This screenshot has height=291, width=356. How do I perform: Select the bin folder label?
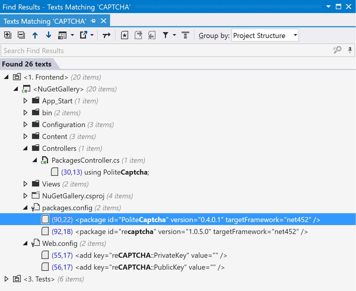point(47,113)
